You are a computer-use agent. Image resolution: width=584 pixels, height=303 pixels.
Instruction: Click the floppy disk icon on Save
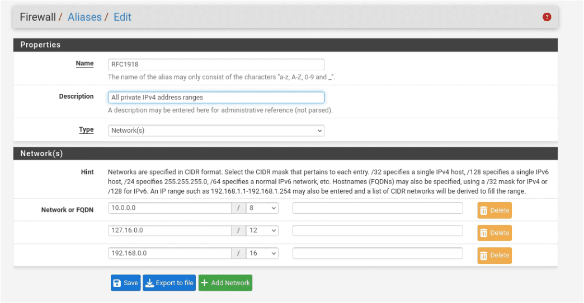point(117,283)
